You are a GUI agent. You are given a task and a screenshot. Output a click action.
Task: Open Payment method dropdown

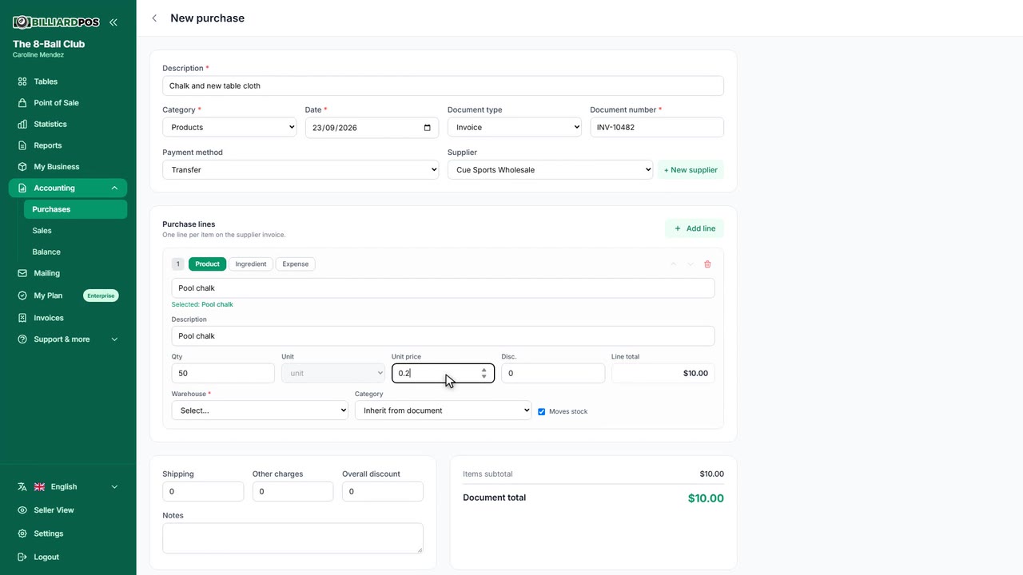[301, 170]
